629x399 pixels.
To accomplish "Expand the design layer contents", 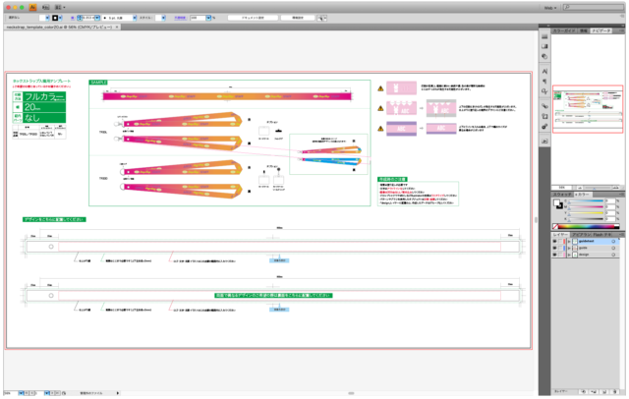I will 569,255.
